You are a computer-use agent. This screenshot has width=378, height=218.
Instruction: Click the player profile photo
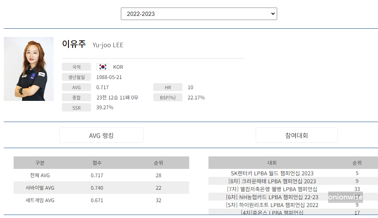29,69
